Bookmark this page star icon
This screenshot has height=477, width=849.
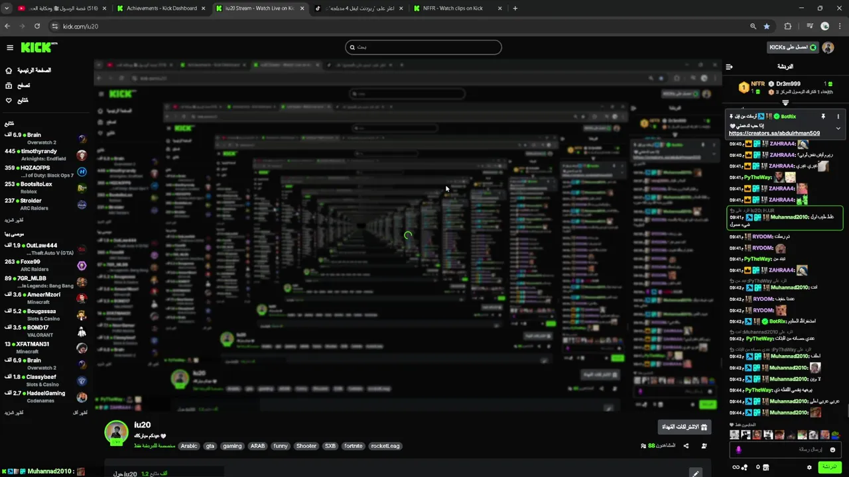click(x=767, y=26)
